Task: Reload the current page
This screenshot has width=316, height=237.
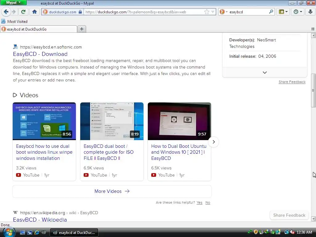Action: (23, 12)
